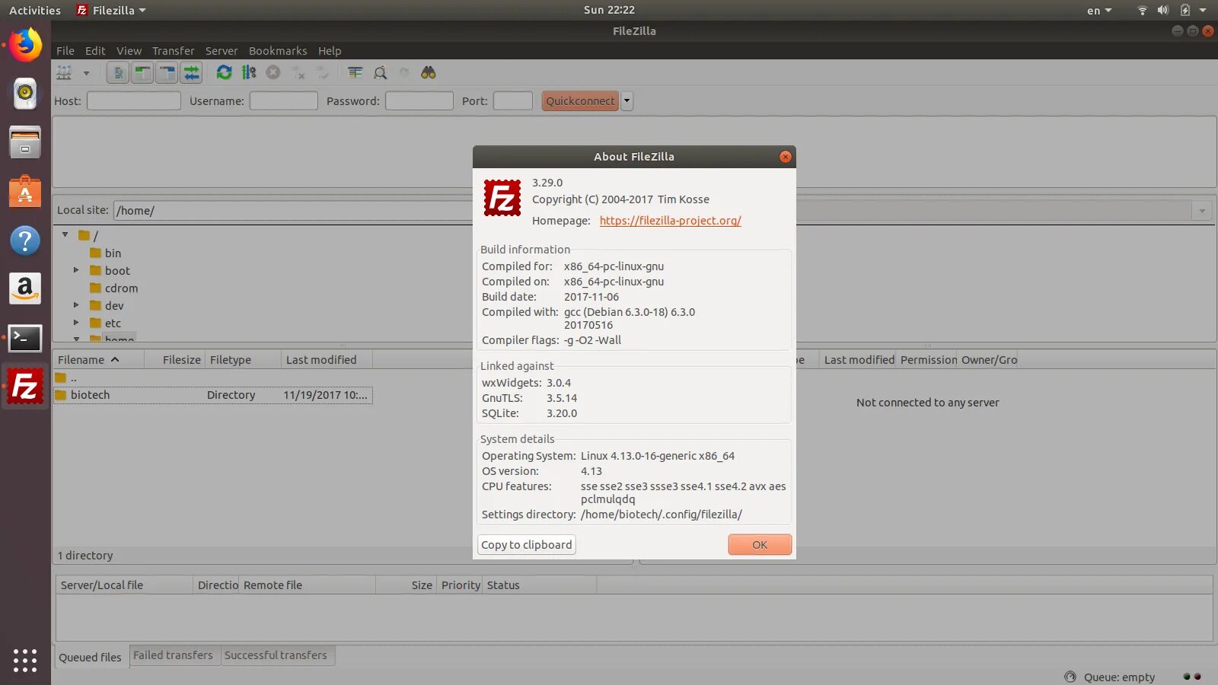The width and height of the screenshot is (1218, 685).
Task: Switch to the Failed transfers tab
Action: click(174, 655)
